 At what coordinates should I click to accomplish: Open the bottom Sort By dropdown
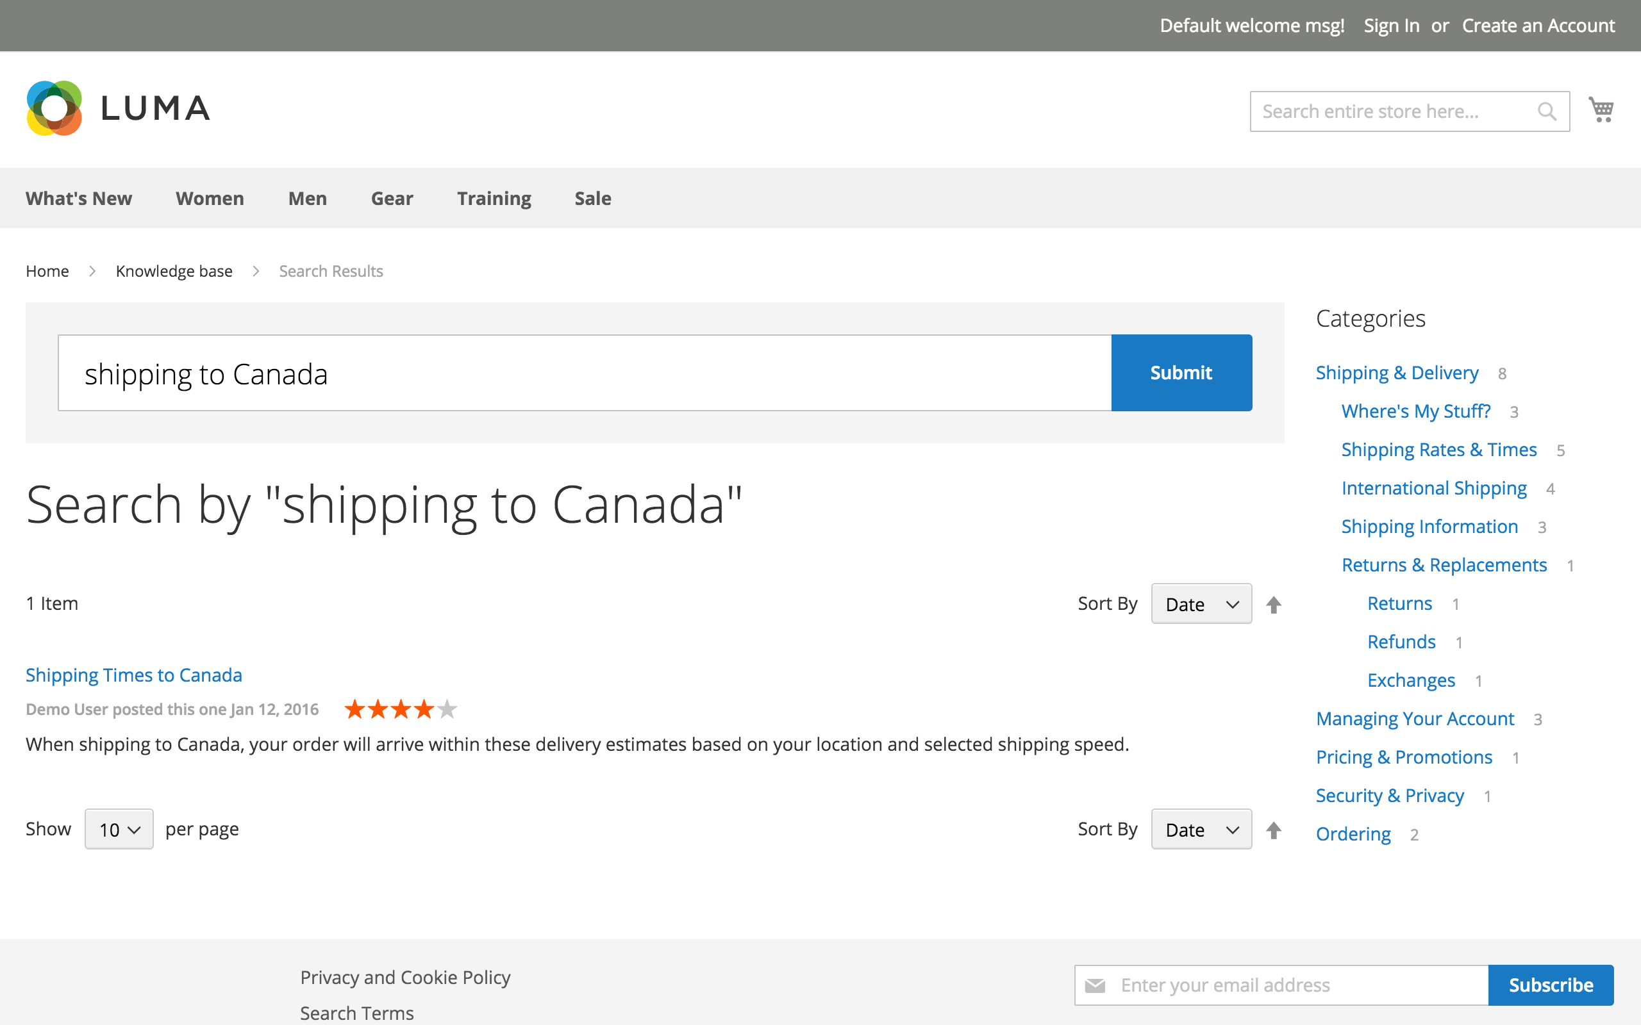coord(1201,829)
